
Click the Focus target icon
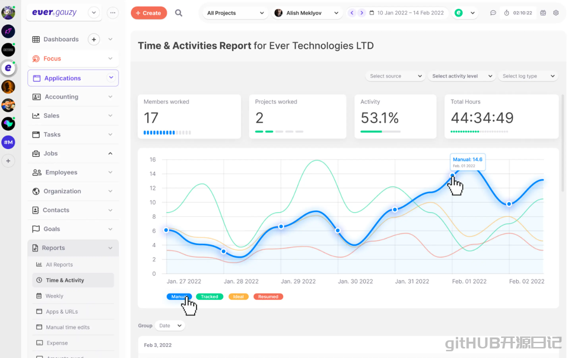(36, 59)
